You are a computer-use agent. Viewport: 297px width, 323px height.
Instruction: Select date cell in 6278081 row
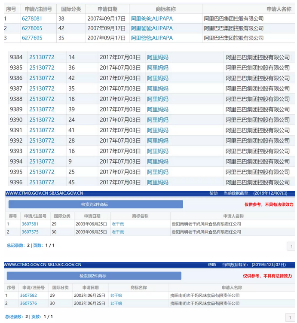(107, 18)
